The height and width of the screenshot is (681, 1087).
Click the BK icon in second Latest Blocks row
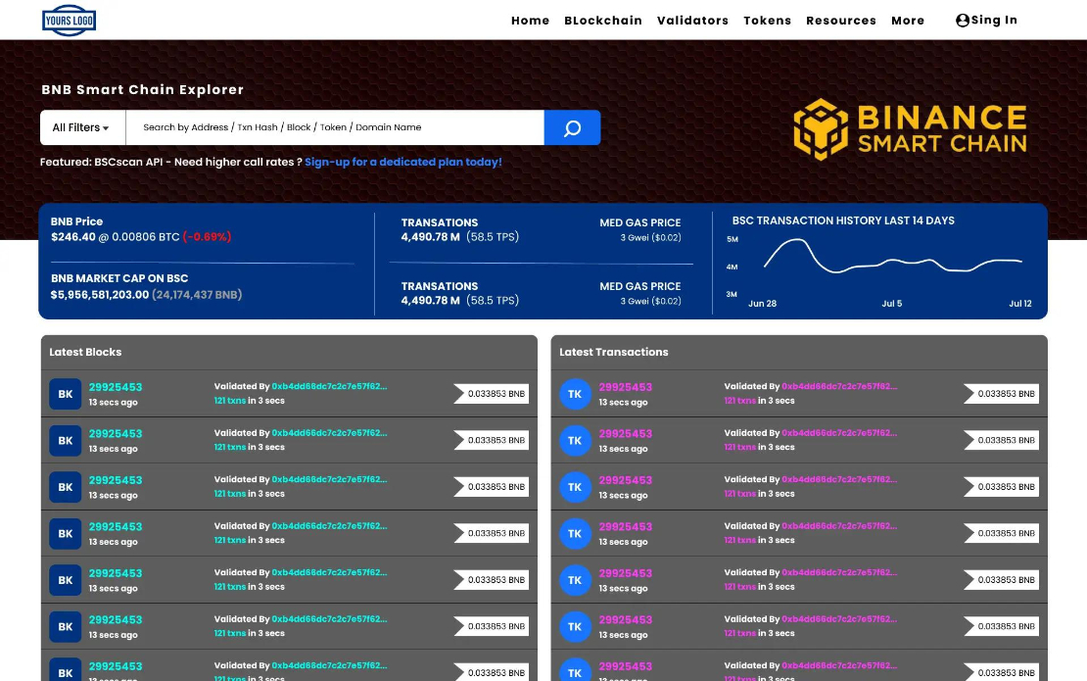(x=66, y=440)
